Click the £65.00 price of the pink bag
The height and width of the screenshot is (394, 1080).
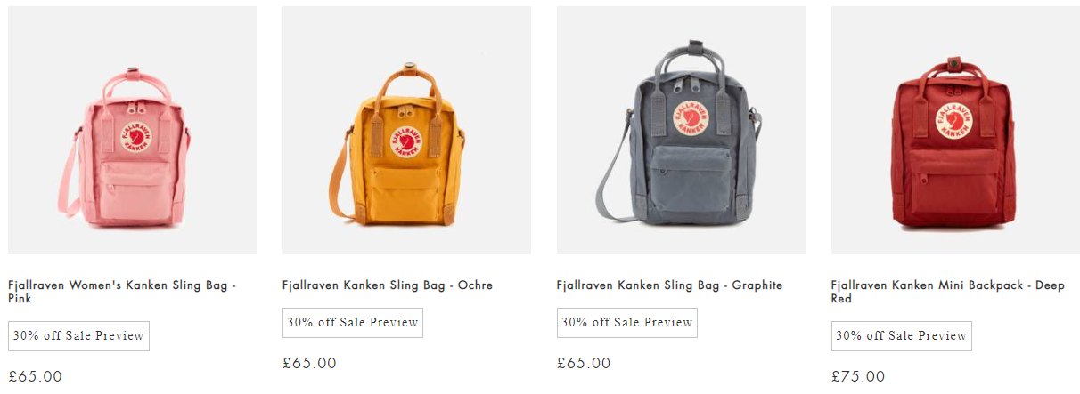[x=36, y=376]
